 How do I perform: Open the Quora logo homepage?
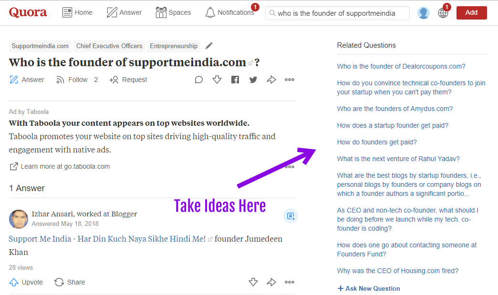tap(28, 13)
